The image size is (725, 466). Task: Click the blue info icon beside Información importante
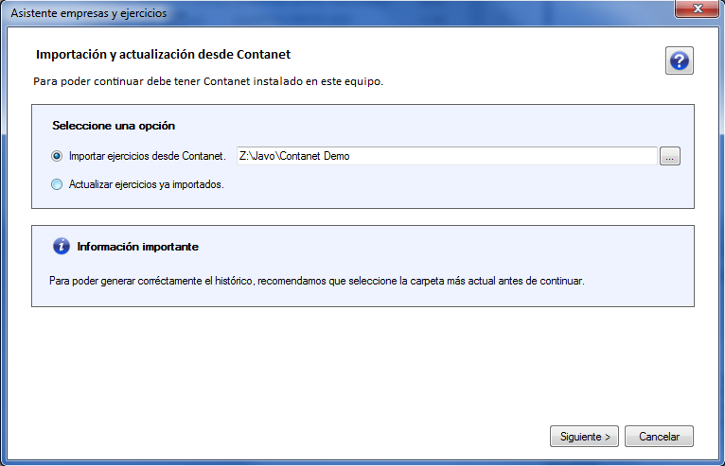(x=61, y=246)
